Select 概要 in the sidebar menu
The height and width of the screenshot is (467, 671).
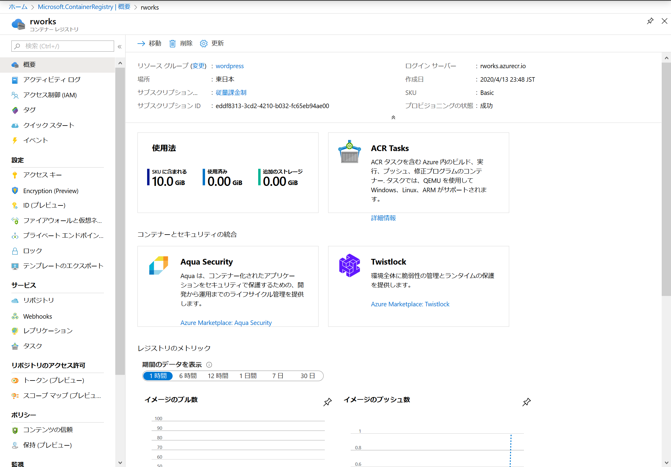(57, 65)
